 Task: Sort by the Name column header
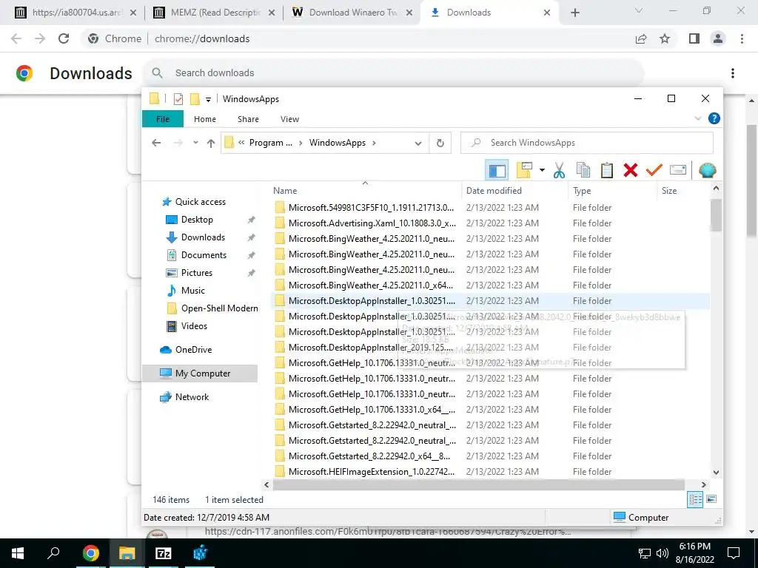point(365,191)
